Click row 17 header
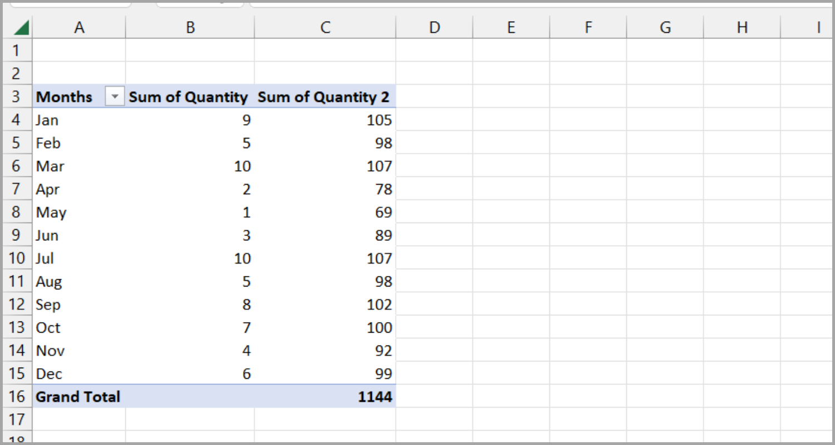 pos(17,419)
